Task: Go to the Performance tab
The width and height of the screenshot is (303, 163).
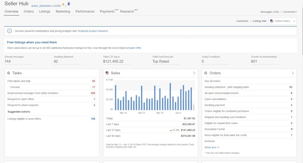Action: click(x=85, y=12)
